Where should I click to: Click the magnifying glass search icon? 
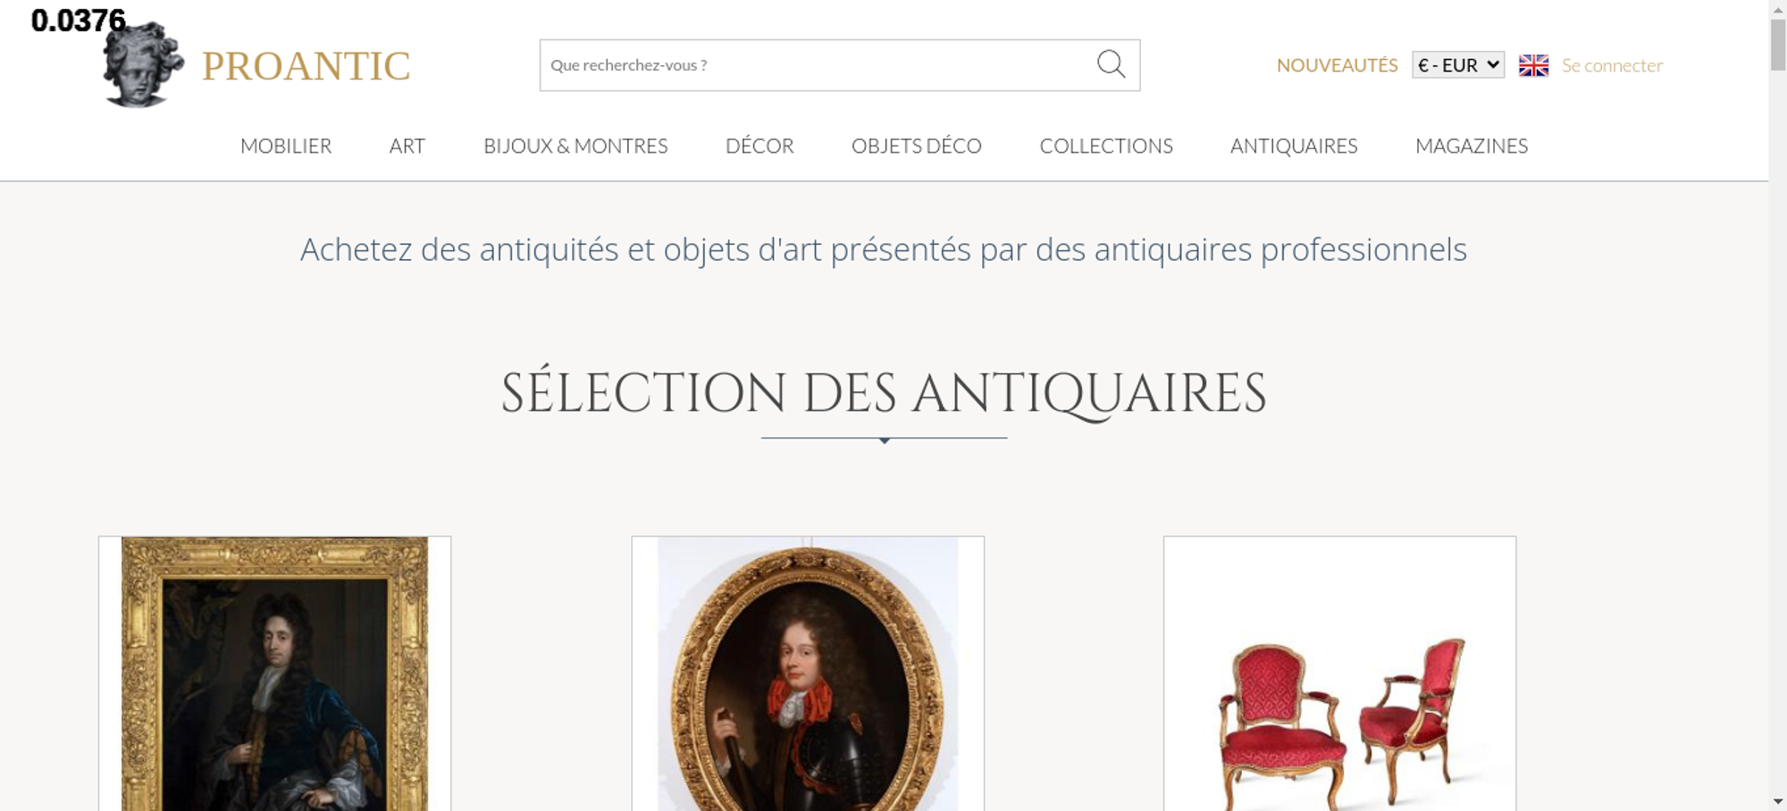1111,64
